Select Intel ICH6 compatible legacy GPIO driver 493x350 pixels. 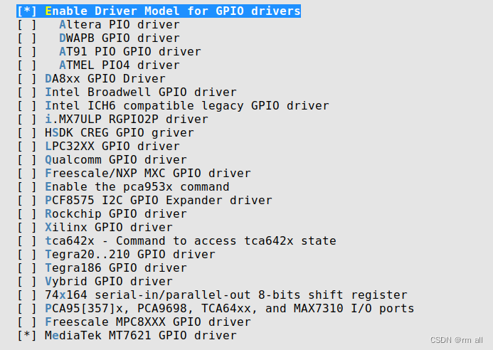[187, 106]
